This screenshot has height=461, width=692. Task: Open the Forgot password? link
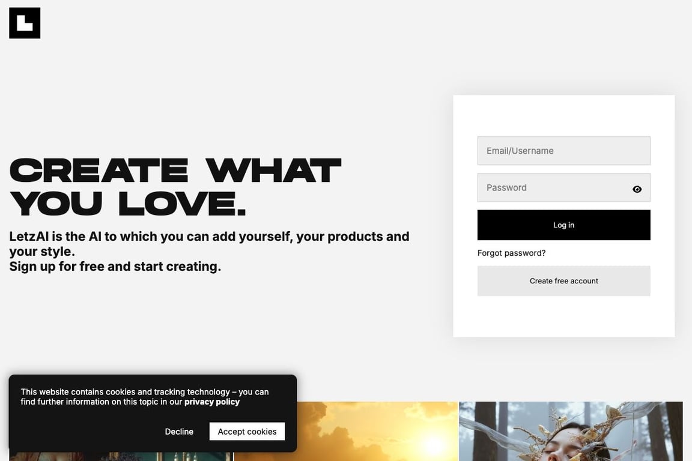(x=511, y=253)
